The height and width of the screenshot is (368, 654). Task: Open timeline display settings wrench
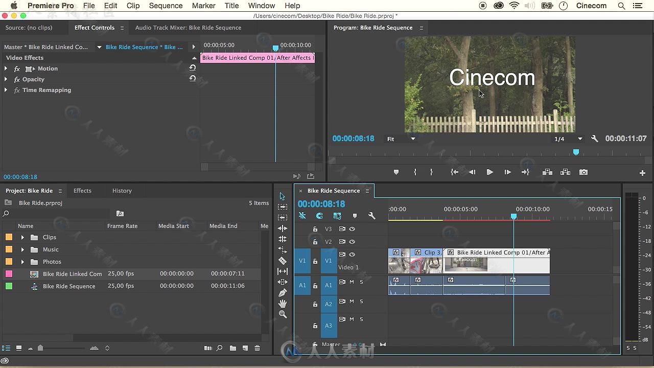point(372,216)
